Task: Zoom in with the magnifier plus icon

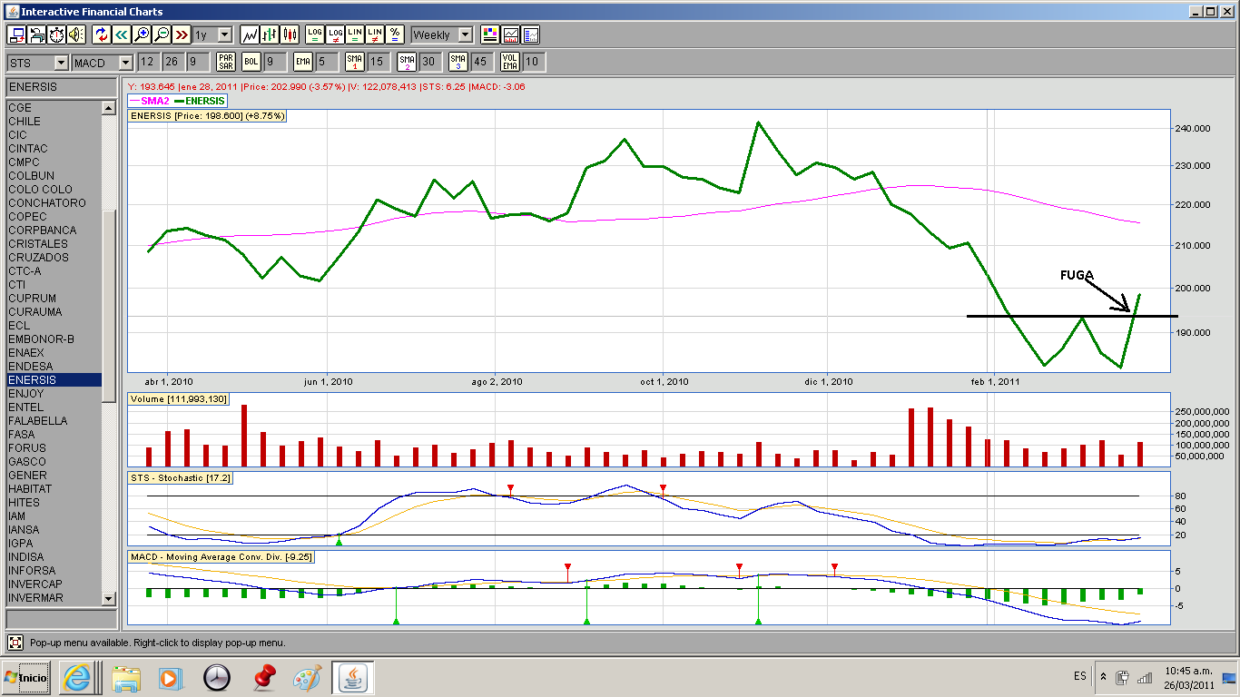Action: click(x=142, y=34)
